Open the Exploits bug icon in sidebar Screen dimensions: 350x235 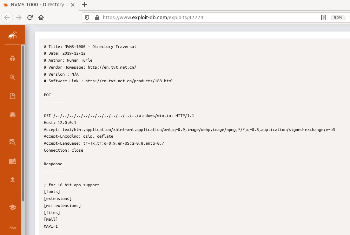tap(13, 58)
